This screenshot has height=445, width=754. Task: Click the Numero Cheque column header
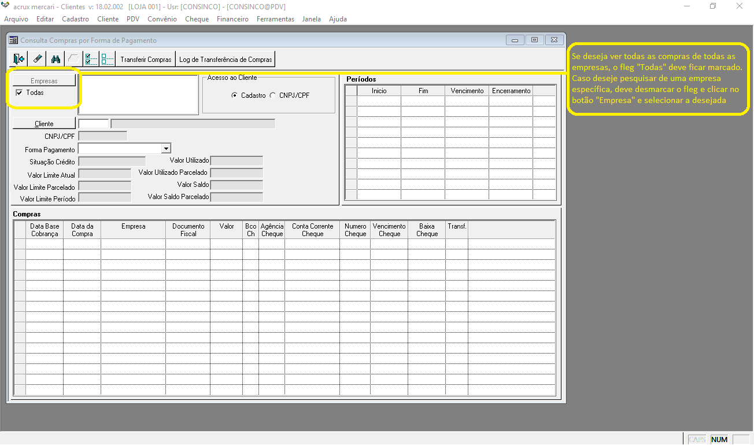pos(355,230)
